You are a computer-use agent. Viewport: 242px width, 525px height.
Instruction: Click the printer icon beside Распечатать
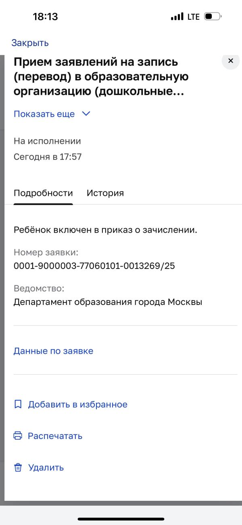pos(18,436)
